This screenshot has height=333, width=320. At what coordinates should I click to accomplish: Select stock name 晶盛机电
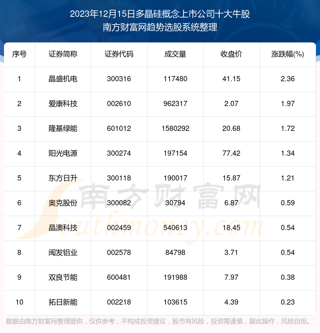[x=63, y=79]
